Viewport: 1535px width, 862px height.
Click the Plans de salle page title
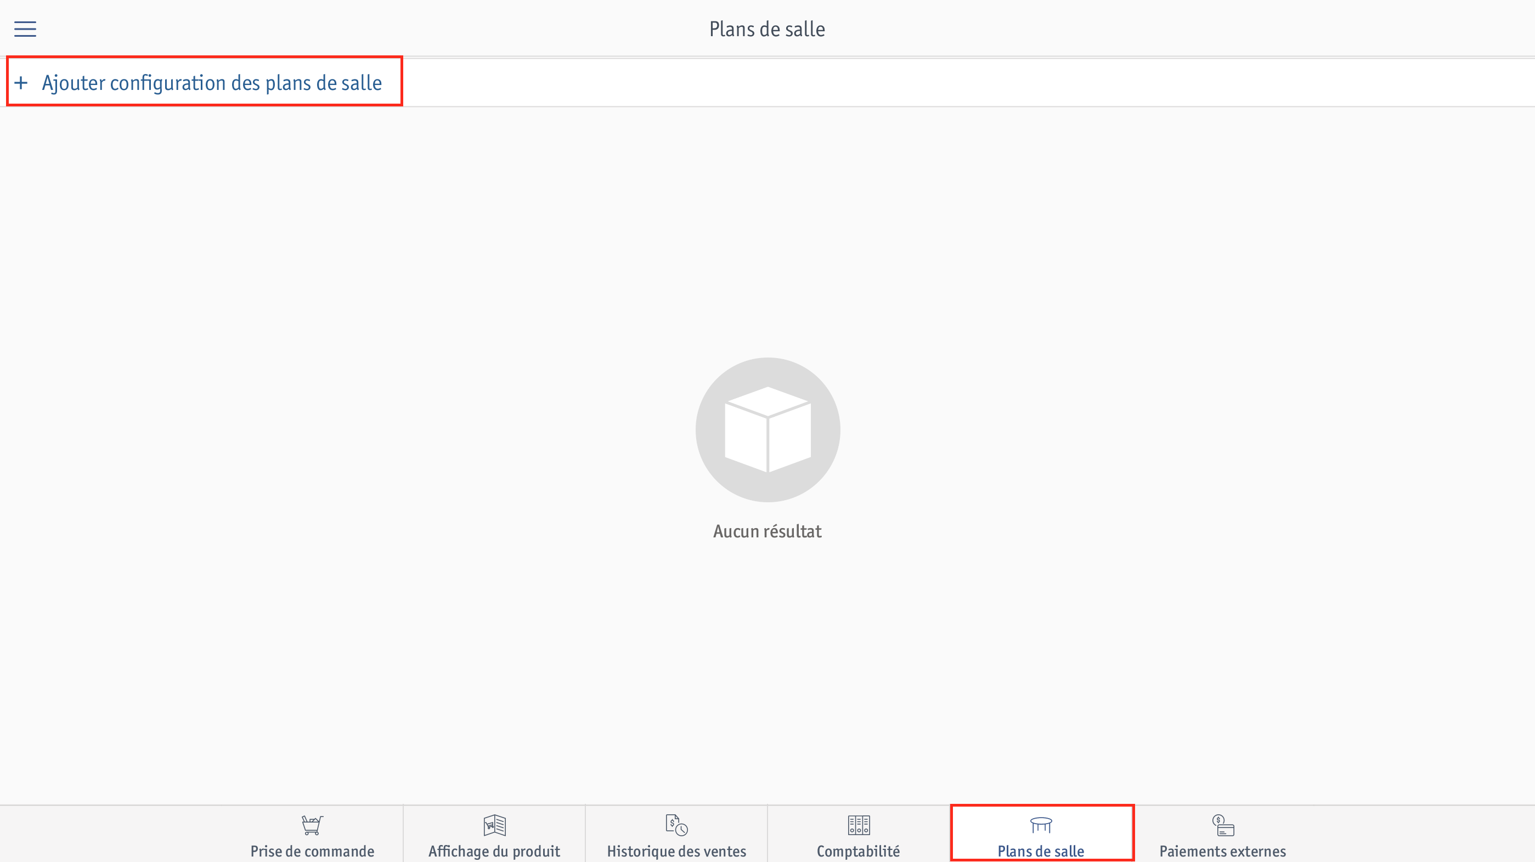pyautogui.click(x=767, y=29)
